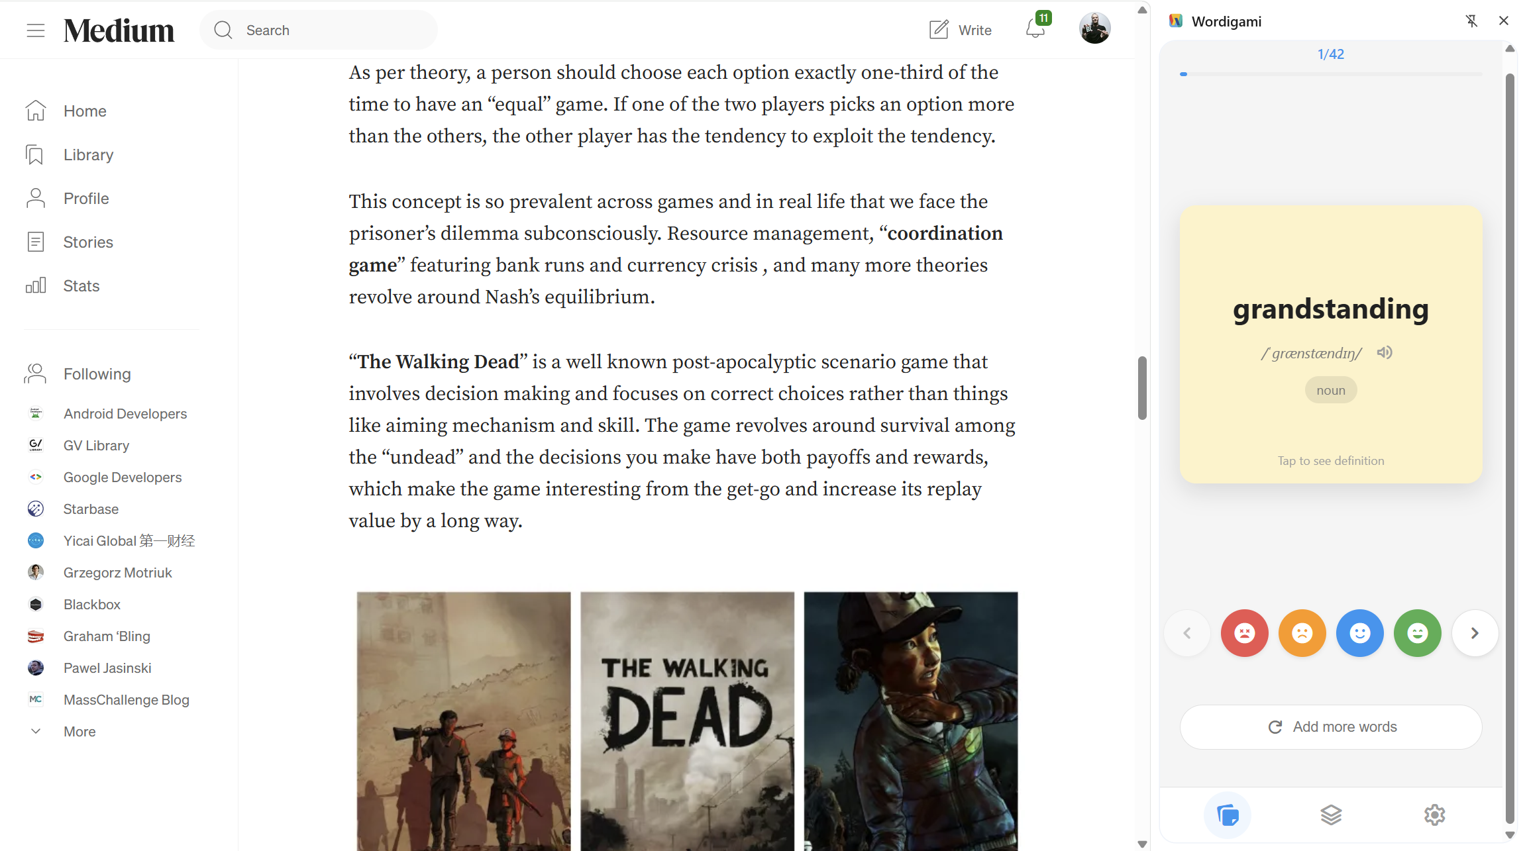Image resolution: width=1525 pixels, height=851 pixels.
Task: View your Stats from the sidebar
Action: coord(81,285)
